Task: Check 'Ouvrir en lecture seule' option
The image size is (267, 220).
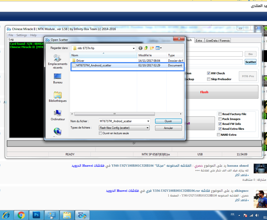Action: (100, 133)
